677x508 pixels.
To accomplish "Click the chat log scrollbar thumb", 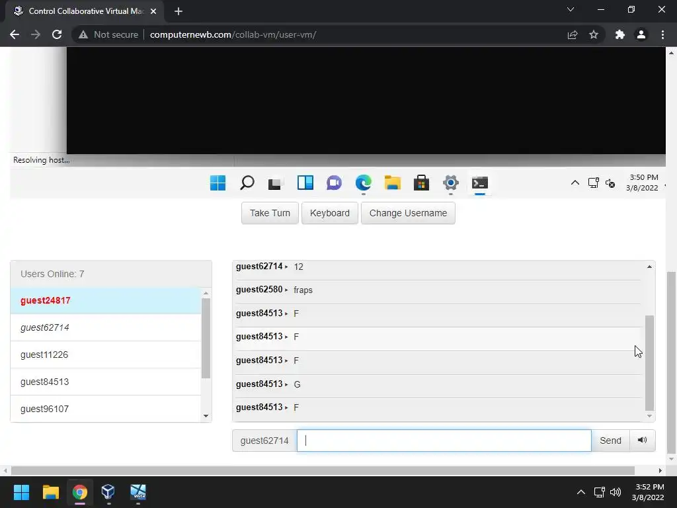I will (x=649, y=363).
